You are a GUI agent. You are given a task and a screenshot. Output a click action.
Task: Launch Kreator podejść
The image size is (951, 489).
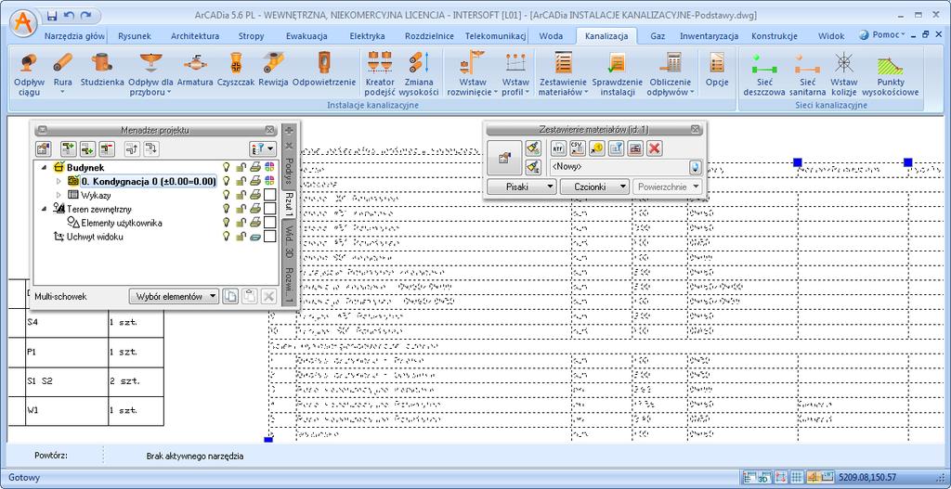click(x=380, y=74)
